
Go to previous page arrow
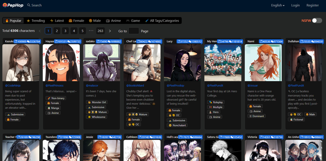[x=40, y=31]
